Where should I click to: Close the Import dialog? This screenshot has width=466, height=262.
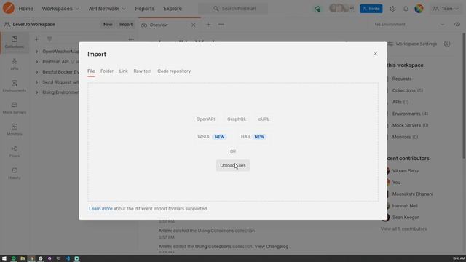(376, 54)
